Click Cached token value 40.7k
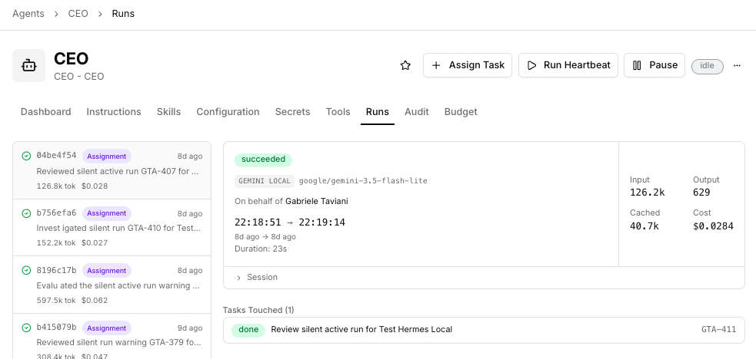 pyautogui.click(x=644, y=226)
